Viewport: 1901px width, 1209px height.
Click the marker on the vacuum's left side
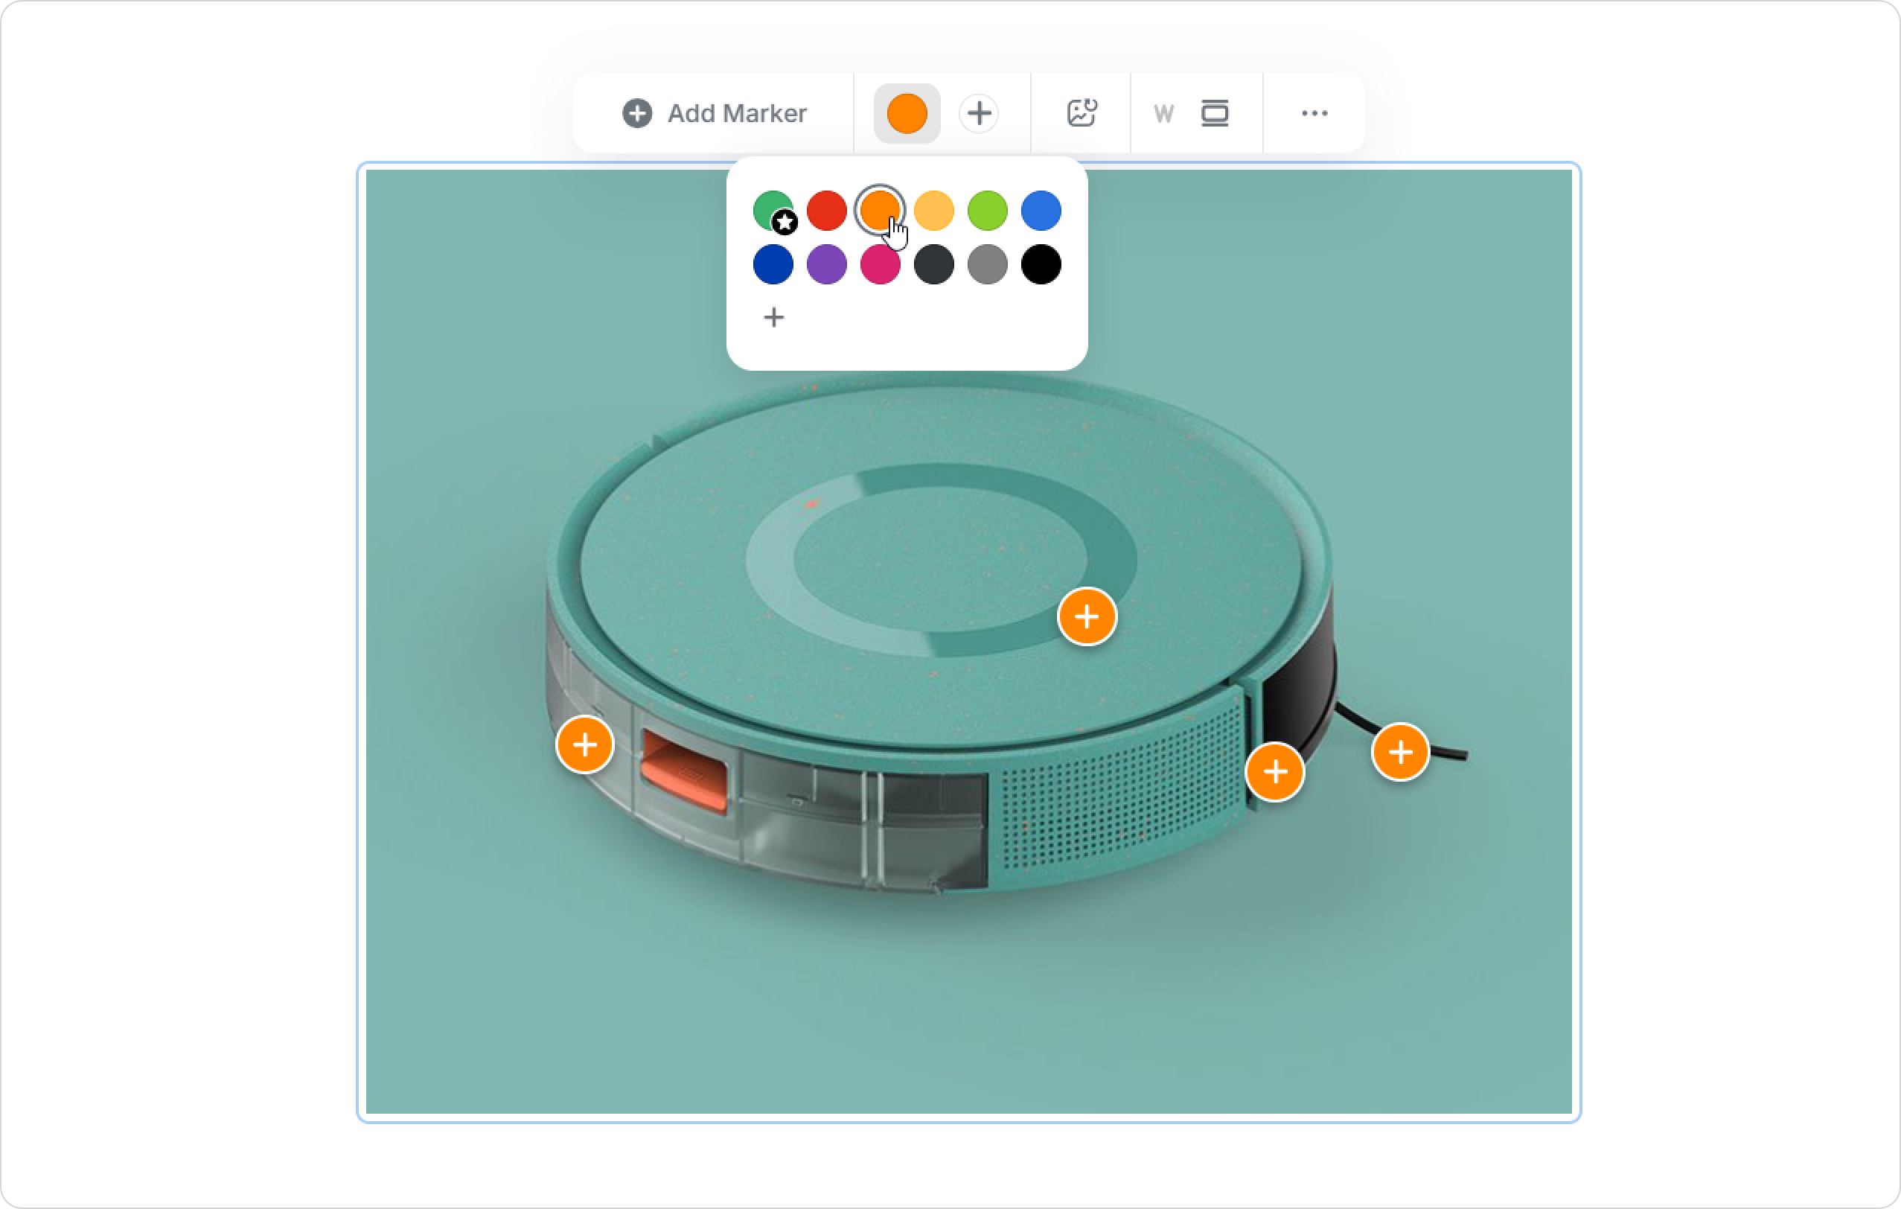[x=584, y=744]
